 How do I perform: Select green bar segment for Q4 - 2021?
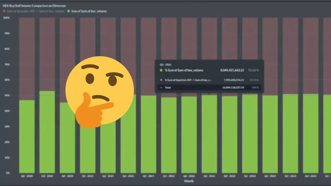point(148,134)
